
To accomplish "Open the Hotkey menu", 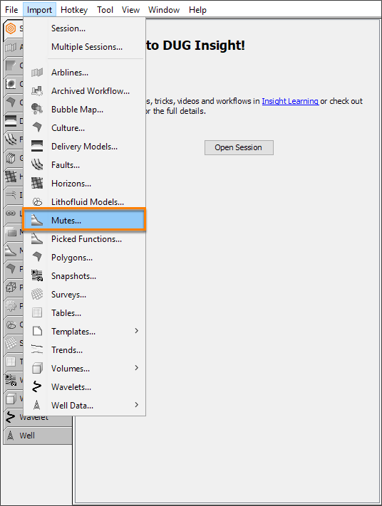I will click(x=74, y=10).
